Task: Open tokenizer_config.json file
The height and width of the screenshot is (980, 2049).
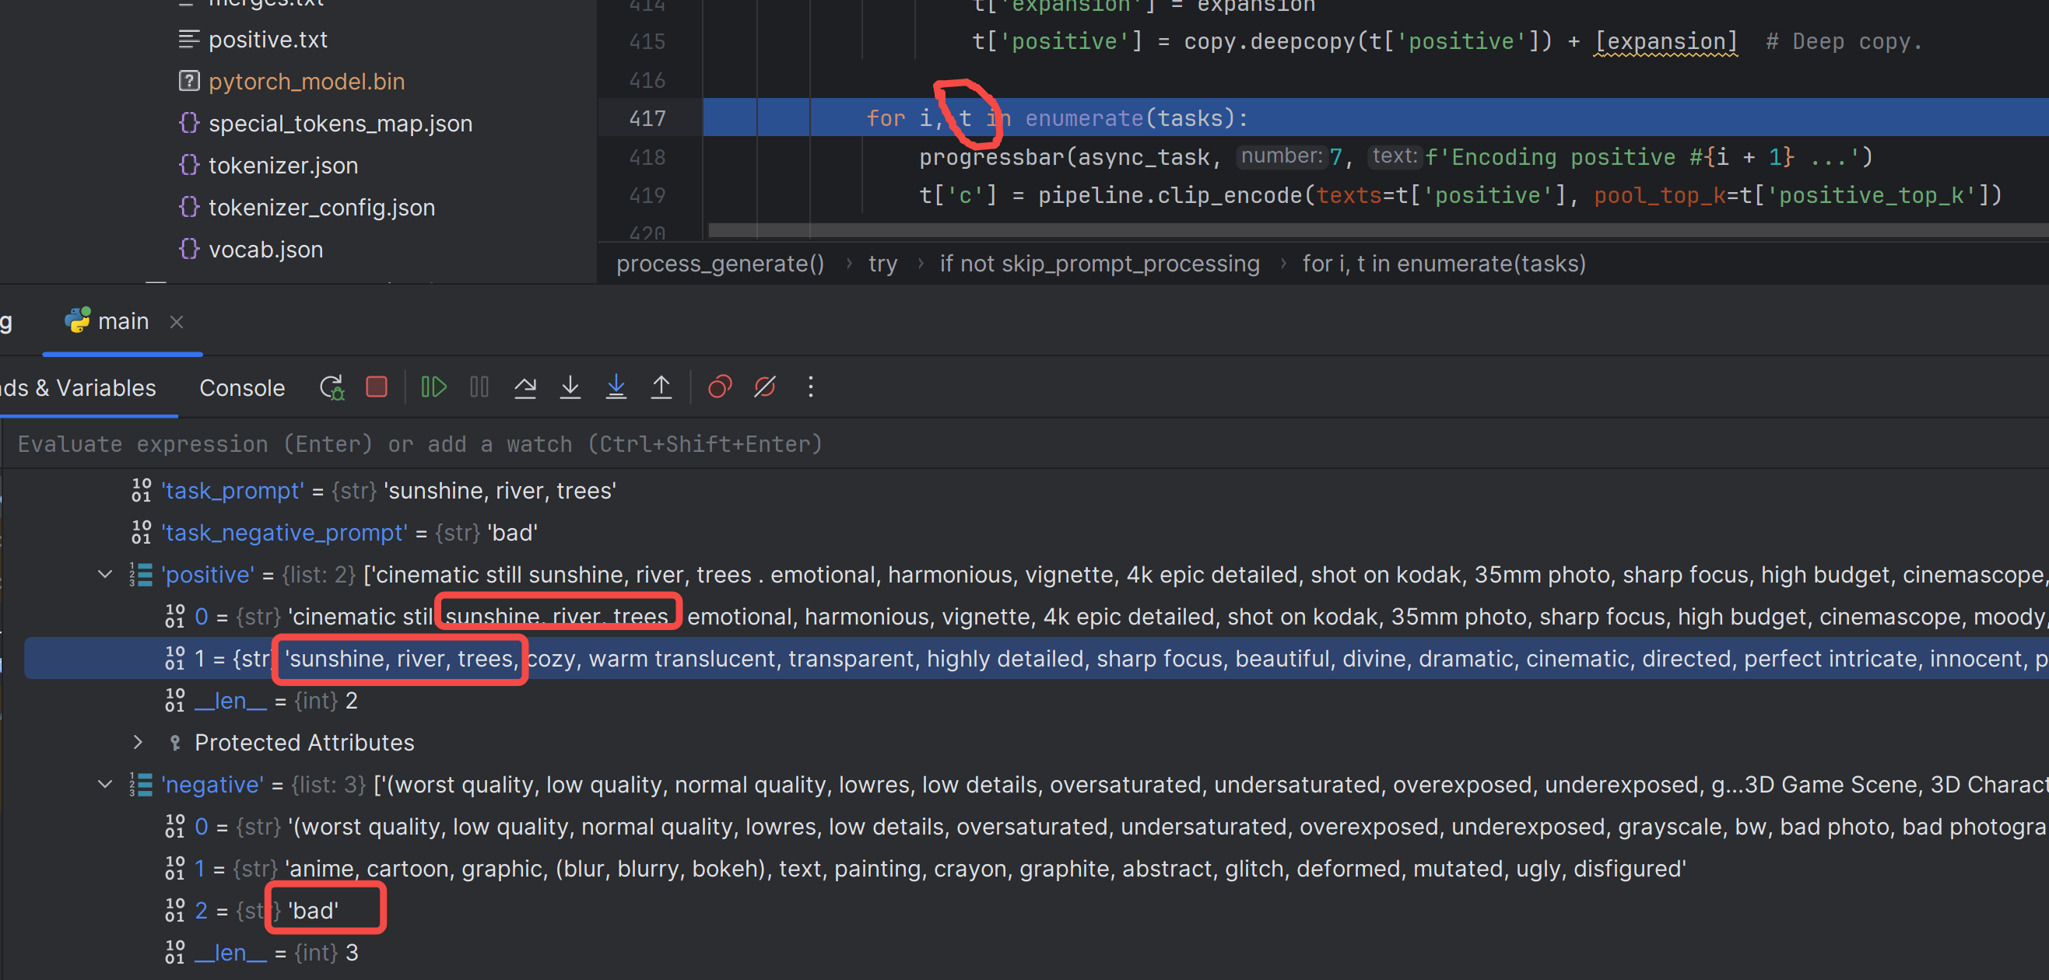Action: coord(321,208)
